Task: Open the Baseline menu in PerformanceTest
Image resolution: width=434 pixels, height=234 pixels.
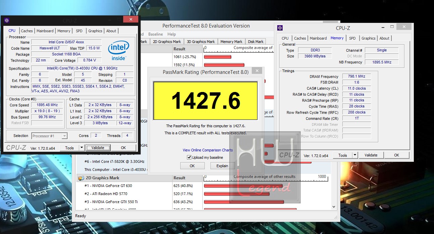Action: (155, 34)
